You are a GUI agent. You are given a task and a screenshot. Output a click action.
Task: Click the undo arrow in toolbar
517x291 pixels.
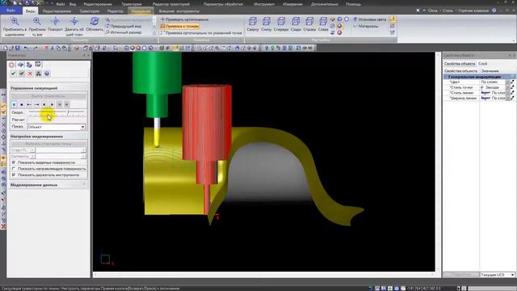point(26,48)
